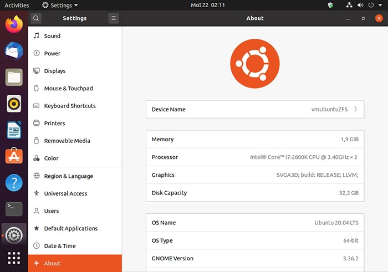Launch Rhythmbox music player in dock
The image size is (388, 272).
[x=14, y=104]
